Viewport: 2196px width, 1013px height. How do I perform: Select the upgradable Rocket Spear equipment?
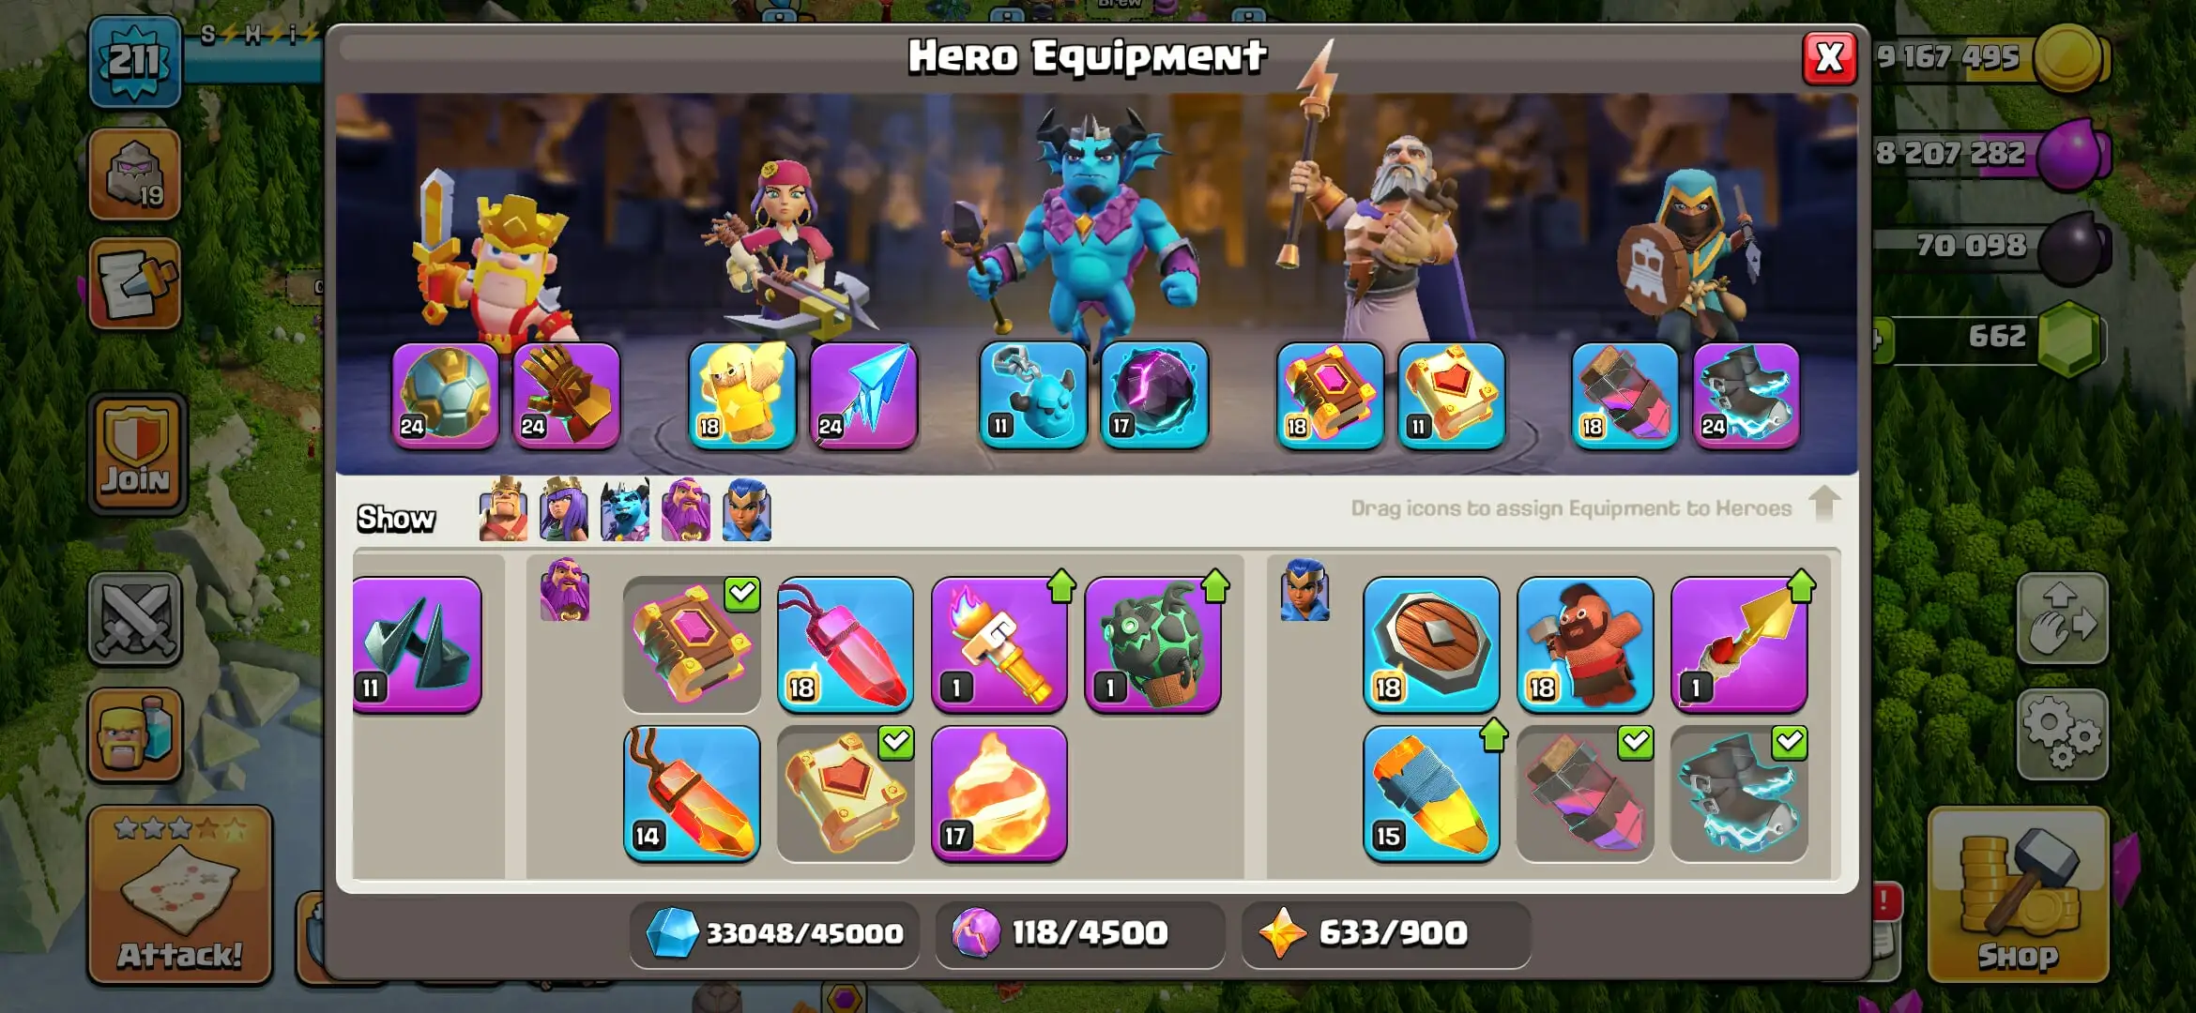(x=1739, y=644)
